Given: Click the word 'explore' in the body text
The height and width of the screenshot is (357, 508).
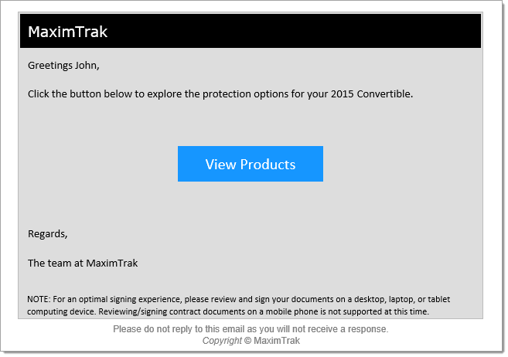Looking at the screenshot, I should (x=164, y=94).
